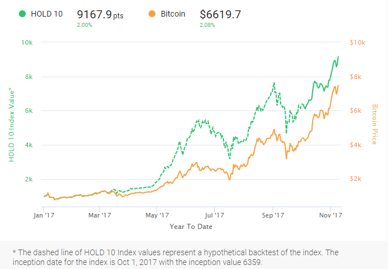This screenshot has height=269, width=388.
Task: Click the $6k right axis label
Action: (x=355, y=110)
